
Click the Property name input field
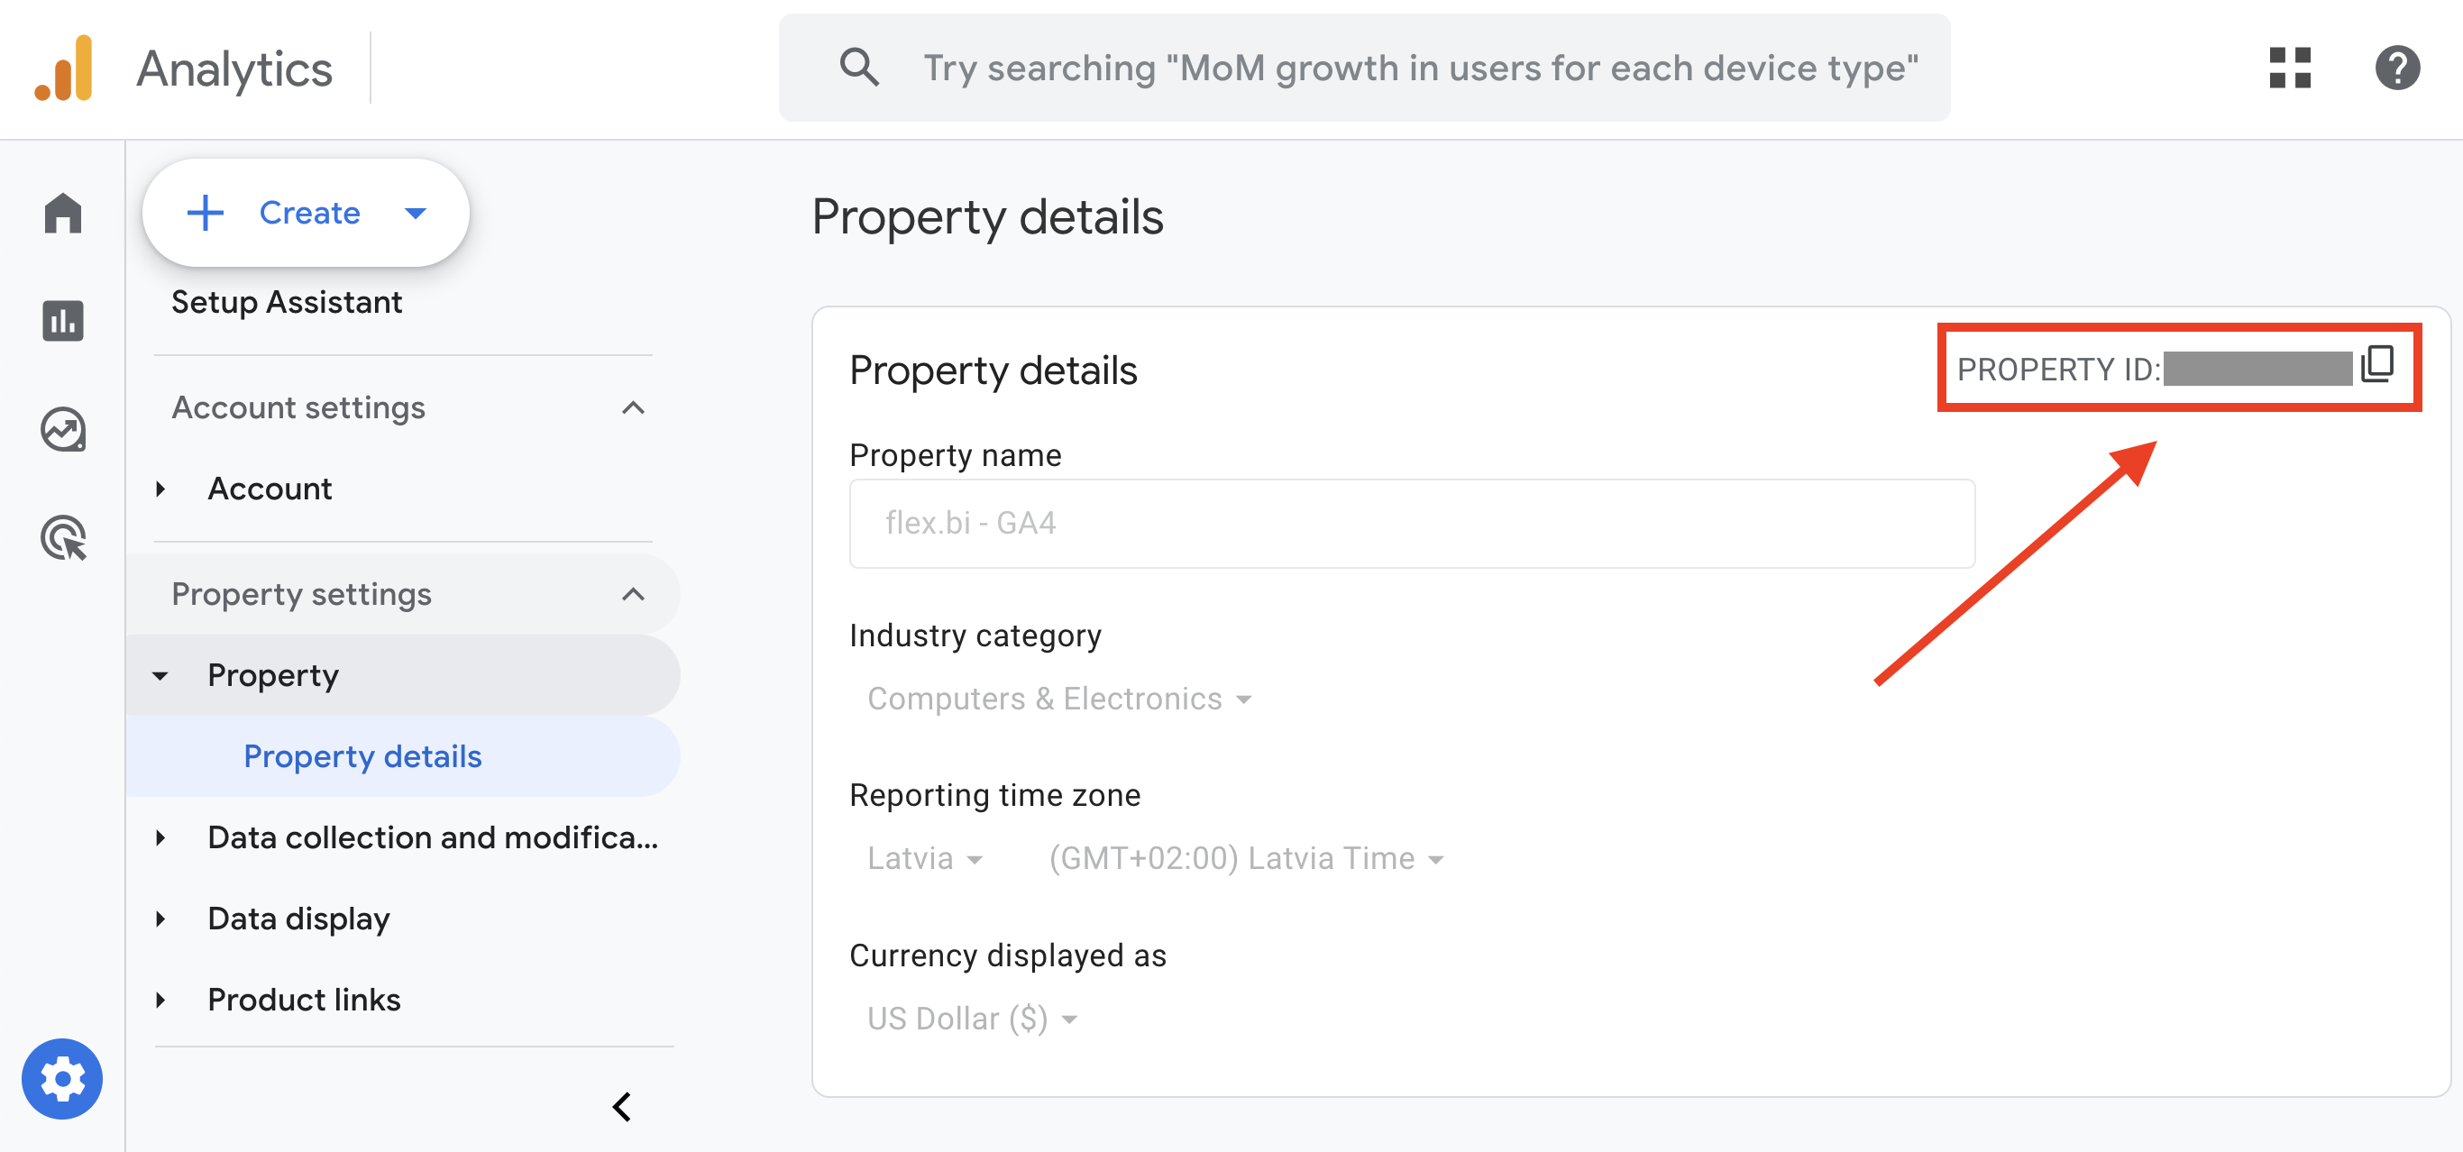1411,523
